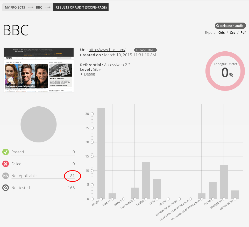249x227 pixels.
Task: Click the y-axis 15 tick marker
Action: tap(92, 156)
